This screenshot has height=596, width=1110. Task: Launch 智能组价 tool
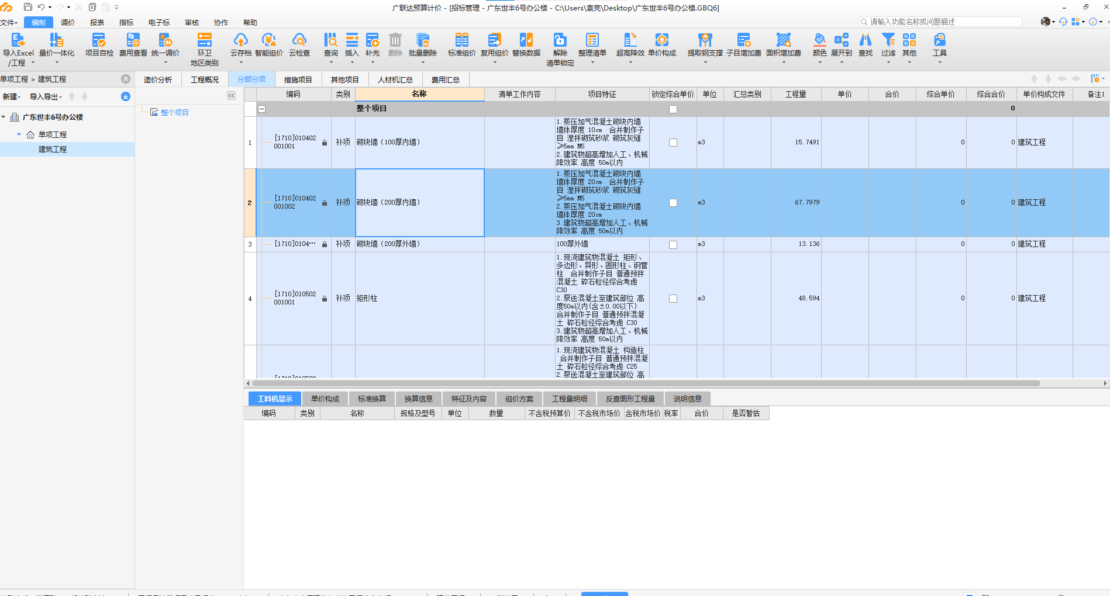(269, 46)
